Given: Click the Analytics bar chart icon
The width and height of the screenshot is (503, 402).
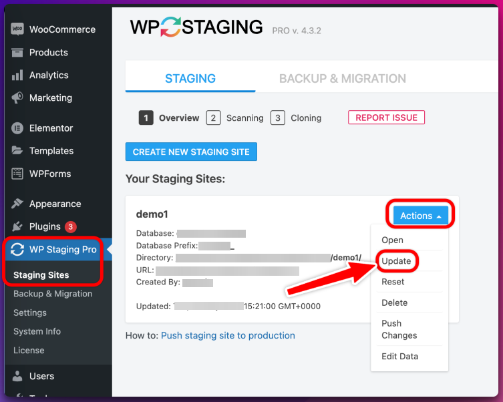Looking at the screenshot, I should (17, 75).
